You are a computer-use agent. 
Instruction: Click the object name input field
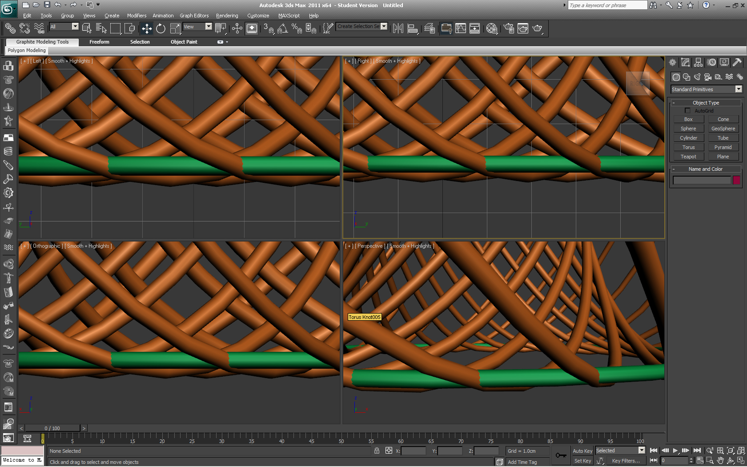click(702, 180)
